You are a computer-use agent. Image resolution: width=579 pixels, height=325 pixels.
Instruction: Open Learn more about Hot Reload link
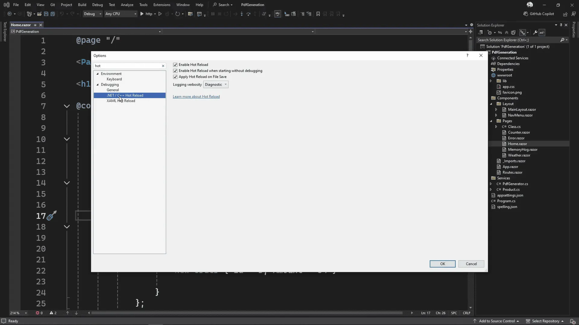point(196,97)
